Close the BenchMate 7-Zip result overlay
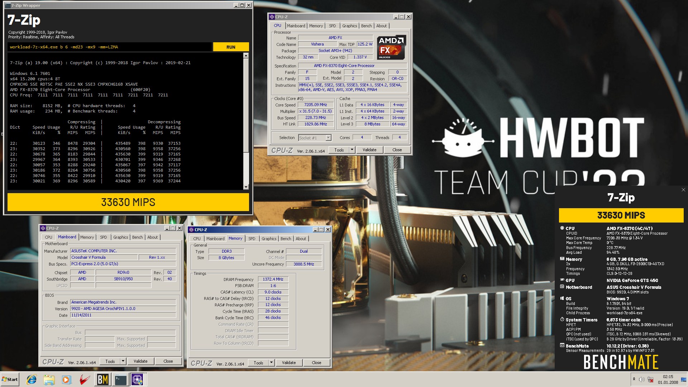Screen dimensions: 688x387 coord(683,190)
